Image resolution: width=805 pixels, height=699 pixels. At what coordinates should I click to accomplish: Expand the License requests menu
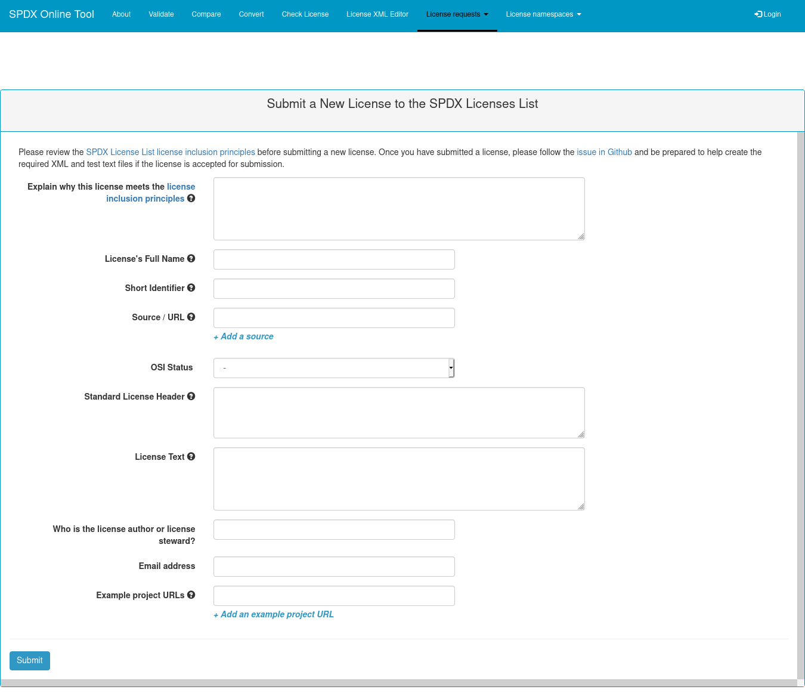[x=457, y=14]
